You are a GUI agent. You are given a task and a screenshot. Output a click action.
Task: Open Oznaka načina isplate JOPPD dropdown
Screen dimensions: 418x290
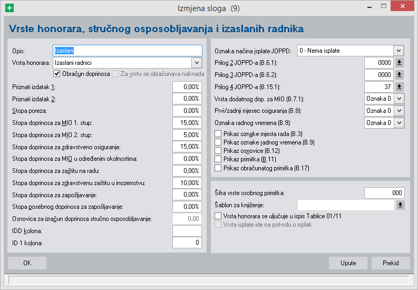[x=398, y=51]
